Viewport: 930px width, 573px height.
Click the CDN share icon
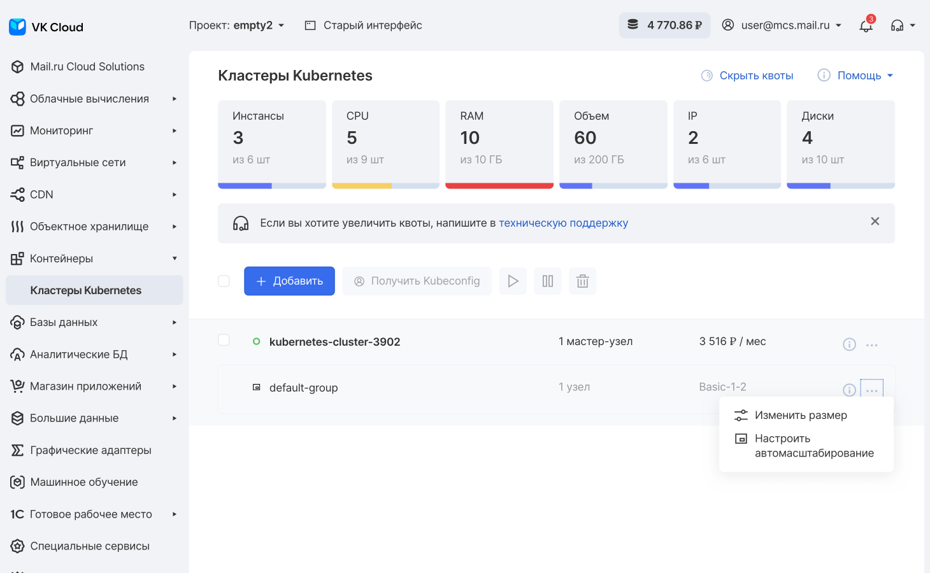[x=18, y=194]
